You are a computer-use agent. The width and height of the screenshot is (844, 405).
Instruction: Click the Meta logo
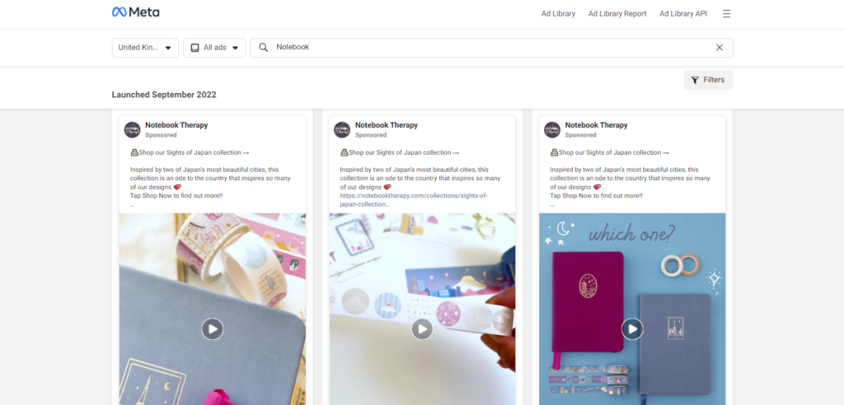[136, 12]
